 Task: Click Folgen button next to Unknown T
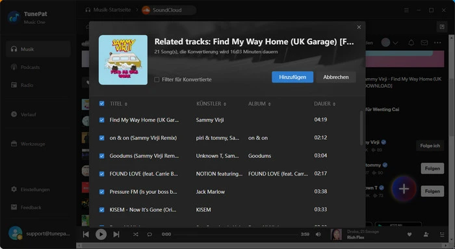pos(432,191)
